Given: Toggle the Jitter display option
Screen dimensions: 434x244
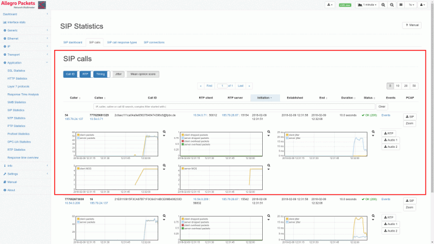Looking at the screenshot, I should point(119,74).
